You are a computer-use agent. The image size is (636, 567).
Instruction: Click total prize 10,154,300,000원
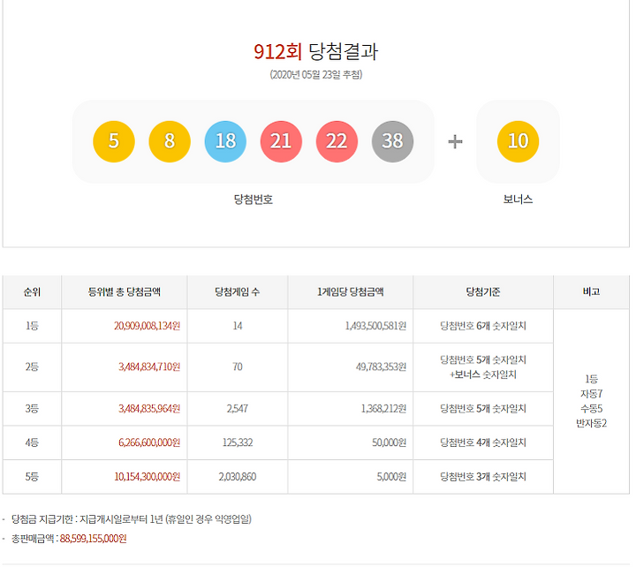(x=147, y=477)
